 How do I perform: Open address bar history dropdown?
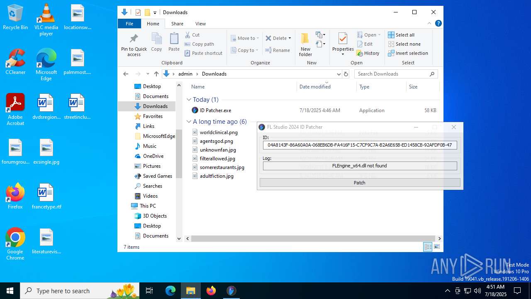click(339, 74)
